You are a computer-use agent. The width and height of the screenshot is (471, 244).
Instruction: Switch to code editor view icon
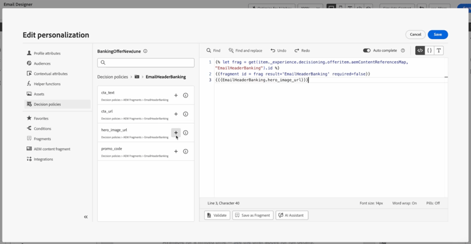(420, 50)
